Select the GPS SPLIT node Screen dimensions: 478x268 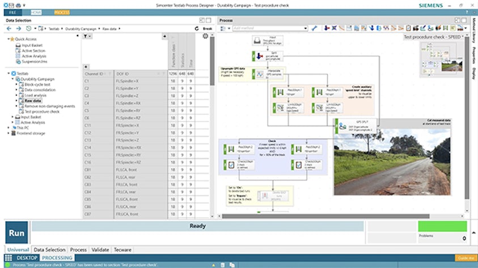point(356,126)
